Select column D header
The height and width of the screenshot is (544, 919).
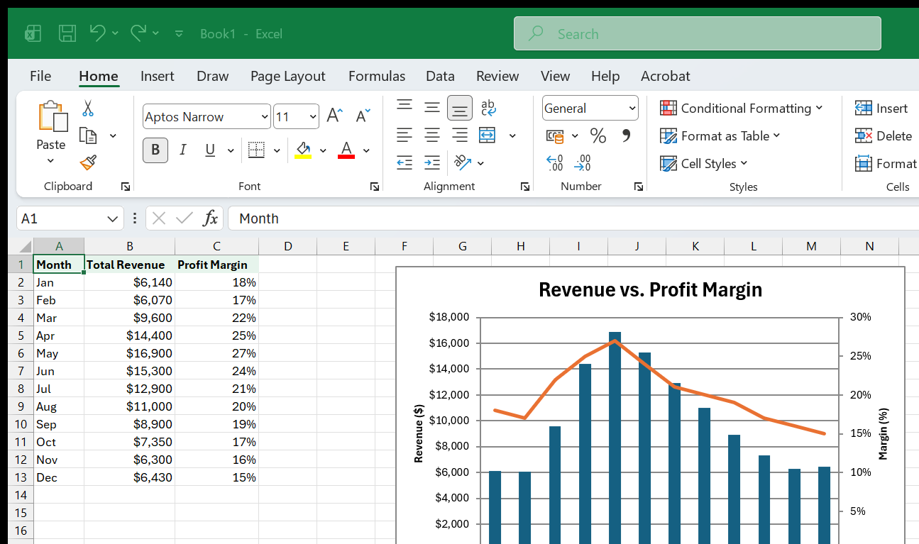(x=287, y=246)
